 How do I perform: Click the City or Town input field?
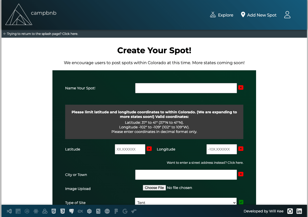coord(186,175)
